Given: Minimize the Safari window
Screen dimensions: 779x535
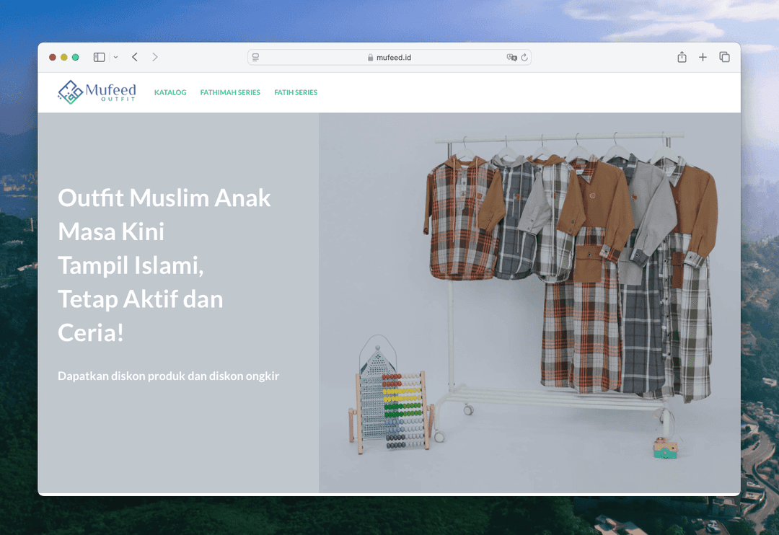Looking at the screenshot, I should tap(64, 57).
